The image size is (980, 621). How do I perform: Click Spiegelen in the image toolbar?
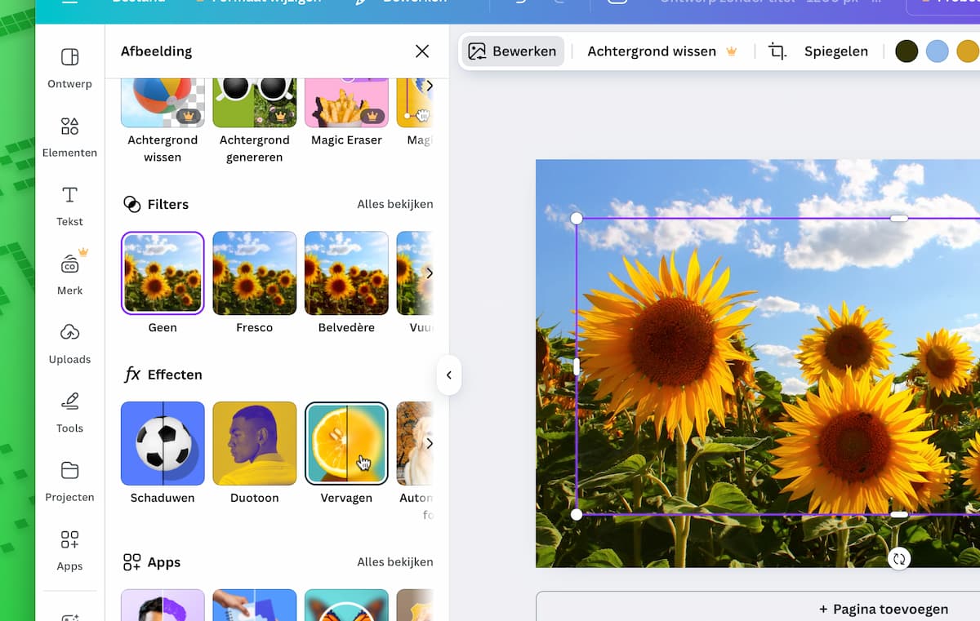click(x=835, y=51)
